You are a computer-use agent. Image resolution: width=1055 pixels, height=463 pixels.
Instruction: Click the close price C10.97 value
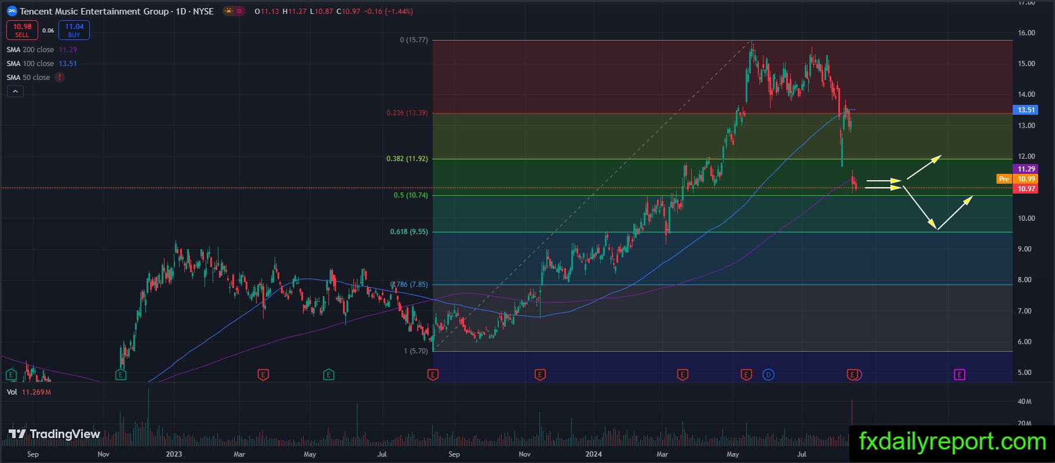[x=348, y=11]
